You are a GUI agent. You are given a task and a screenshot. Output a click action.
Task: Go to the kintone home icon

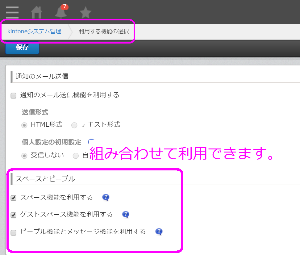click(36, 12)
